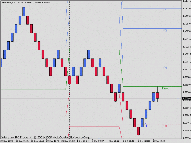Viewport: 191px width, 143px height.
Task: Click the 1.61170 price scale value
Action: pyautogui.click(x=187, y=8)
